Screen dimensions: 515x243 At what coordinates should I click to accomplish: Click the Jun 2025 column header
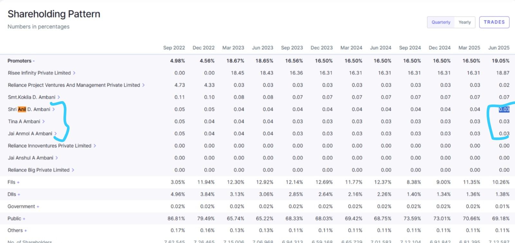[499, 48]
